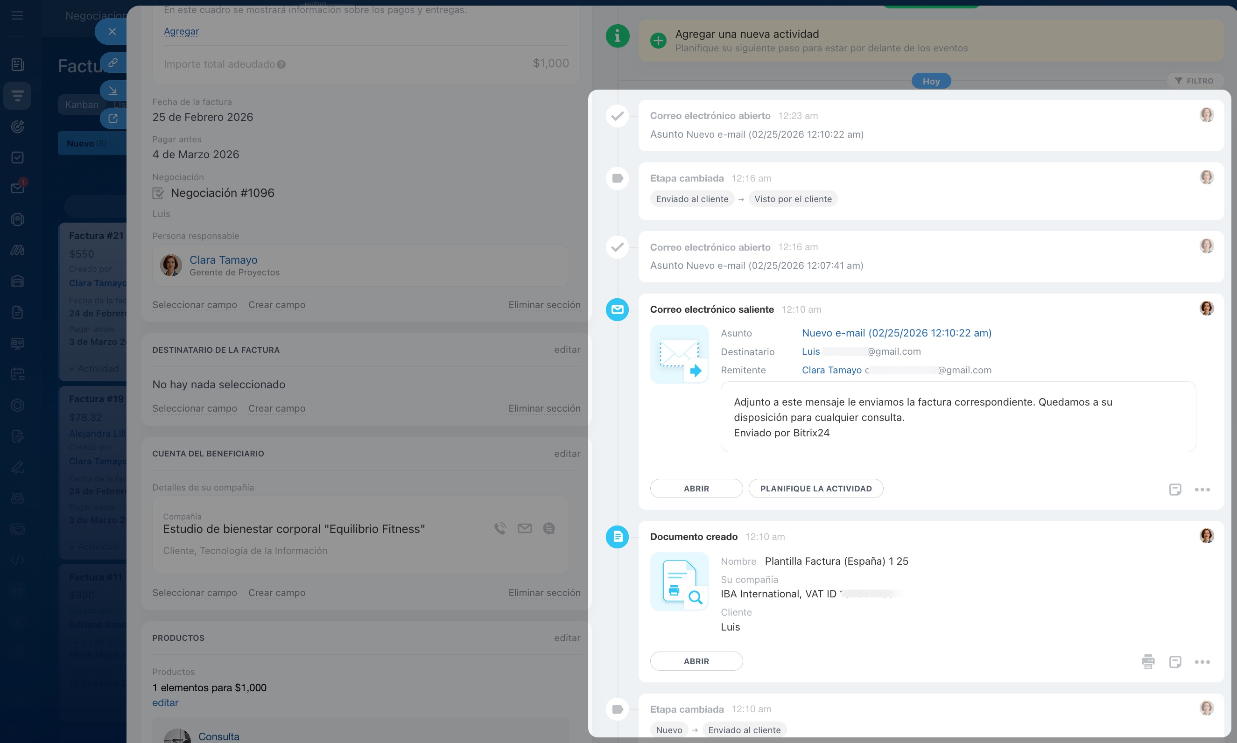Switch to Kanban view tab
Screen dimensions: 1237x743
point(82,104)
